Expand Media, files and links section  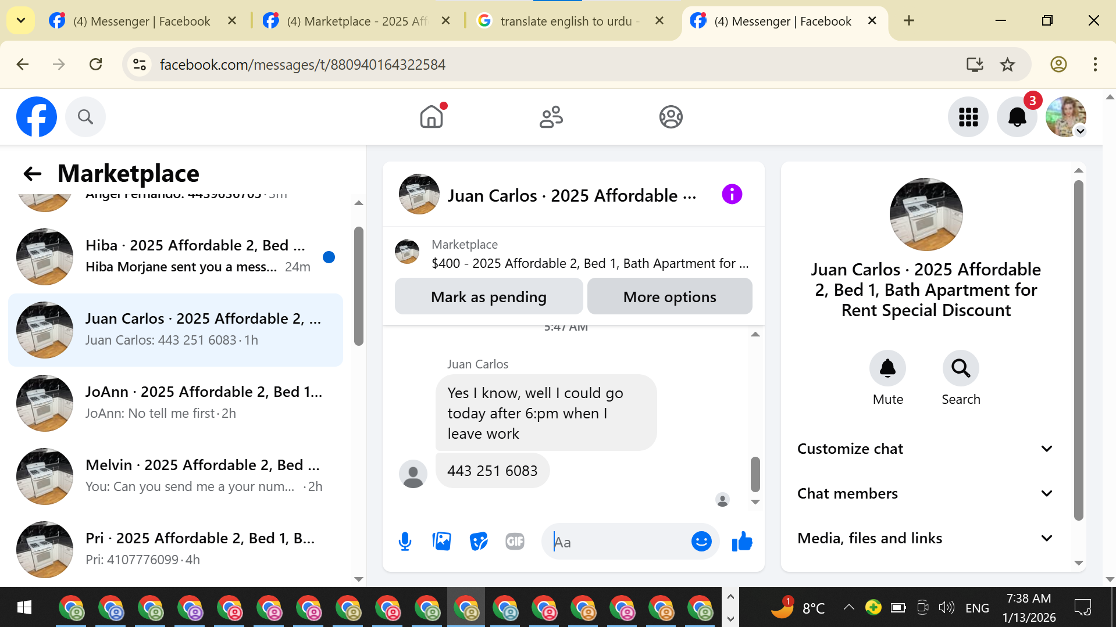click(x=925, y=538)
